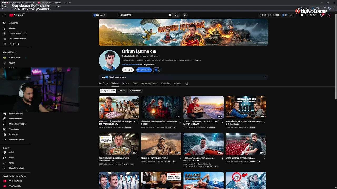Viewport: 337px width, 189px height.
Task: Open HANGİSİ GERÇEK STAND-UP KOMEDYEN video thumbnail
Action: click(x=246, y=107)
